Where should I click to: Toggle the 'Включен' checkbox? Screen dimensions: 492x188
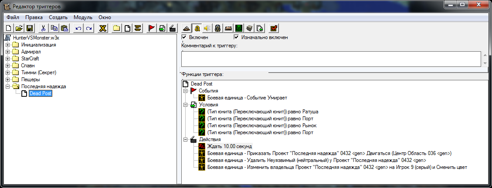[184, 37]
